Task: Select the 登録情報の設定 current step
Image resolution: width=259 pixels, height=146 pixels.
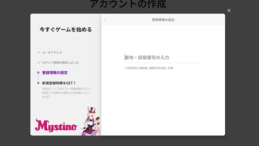Action: (x=55, y=73)
